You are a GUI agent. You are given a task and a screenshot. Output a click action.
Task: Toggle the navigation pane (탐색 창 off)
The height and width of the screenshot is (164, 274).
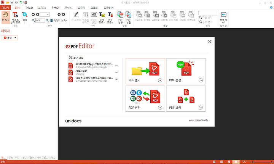223,18
